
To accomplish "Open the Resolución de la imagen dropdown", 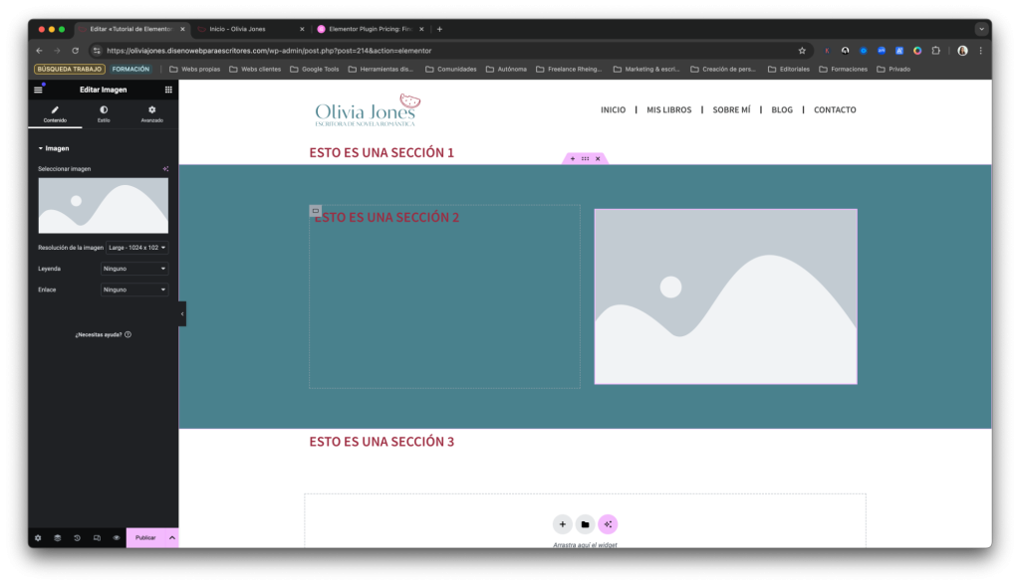I will point(136,247).
